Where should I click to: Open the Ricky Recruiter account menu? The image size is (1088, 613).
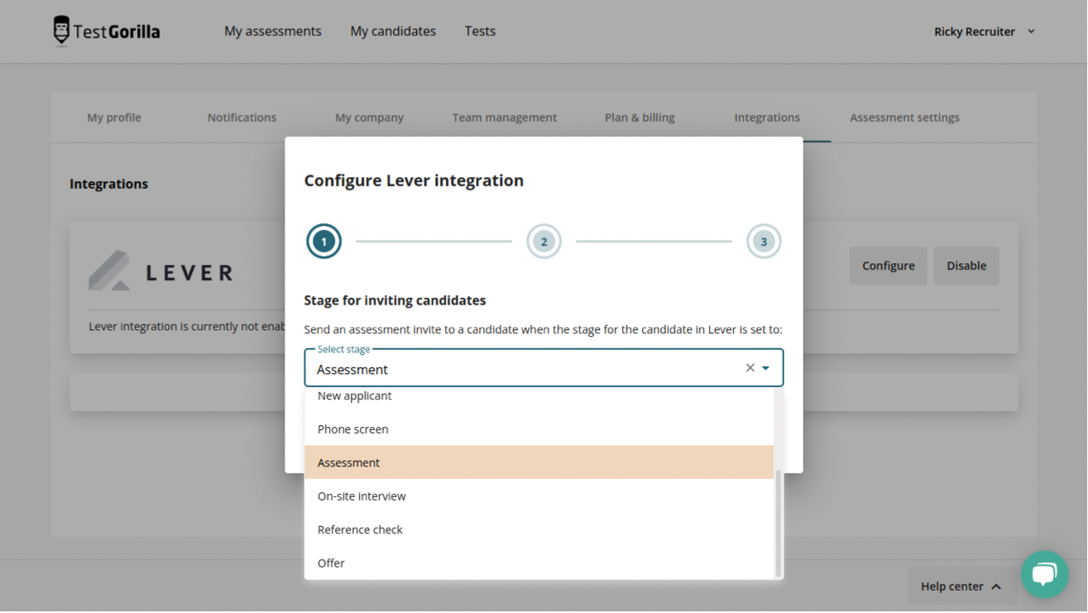[985, 31]
